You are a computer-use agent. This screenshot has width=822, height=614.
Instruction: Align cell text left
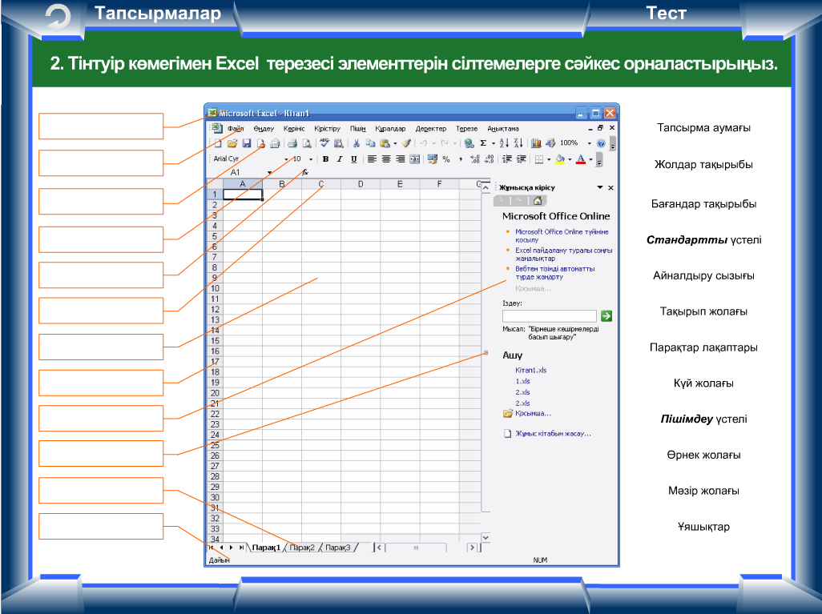[372, 159]
